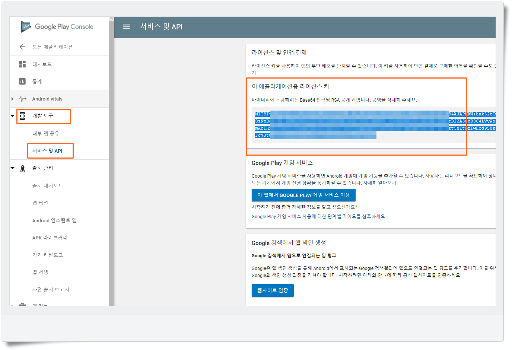Select 서비스 및 API submenu item
512x350 pixels.
[x=47, y=151]
